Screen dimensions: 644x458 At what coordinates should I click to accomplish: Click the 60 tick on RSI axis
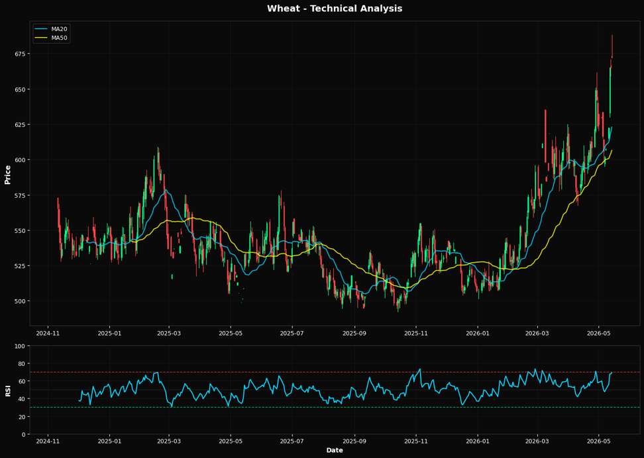pos(23,381)
